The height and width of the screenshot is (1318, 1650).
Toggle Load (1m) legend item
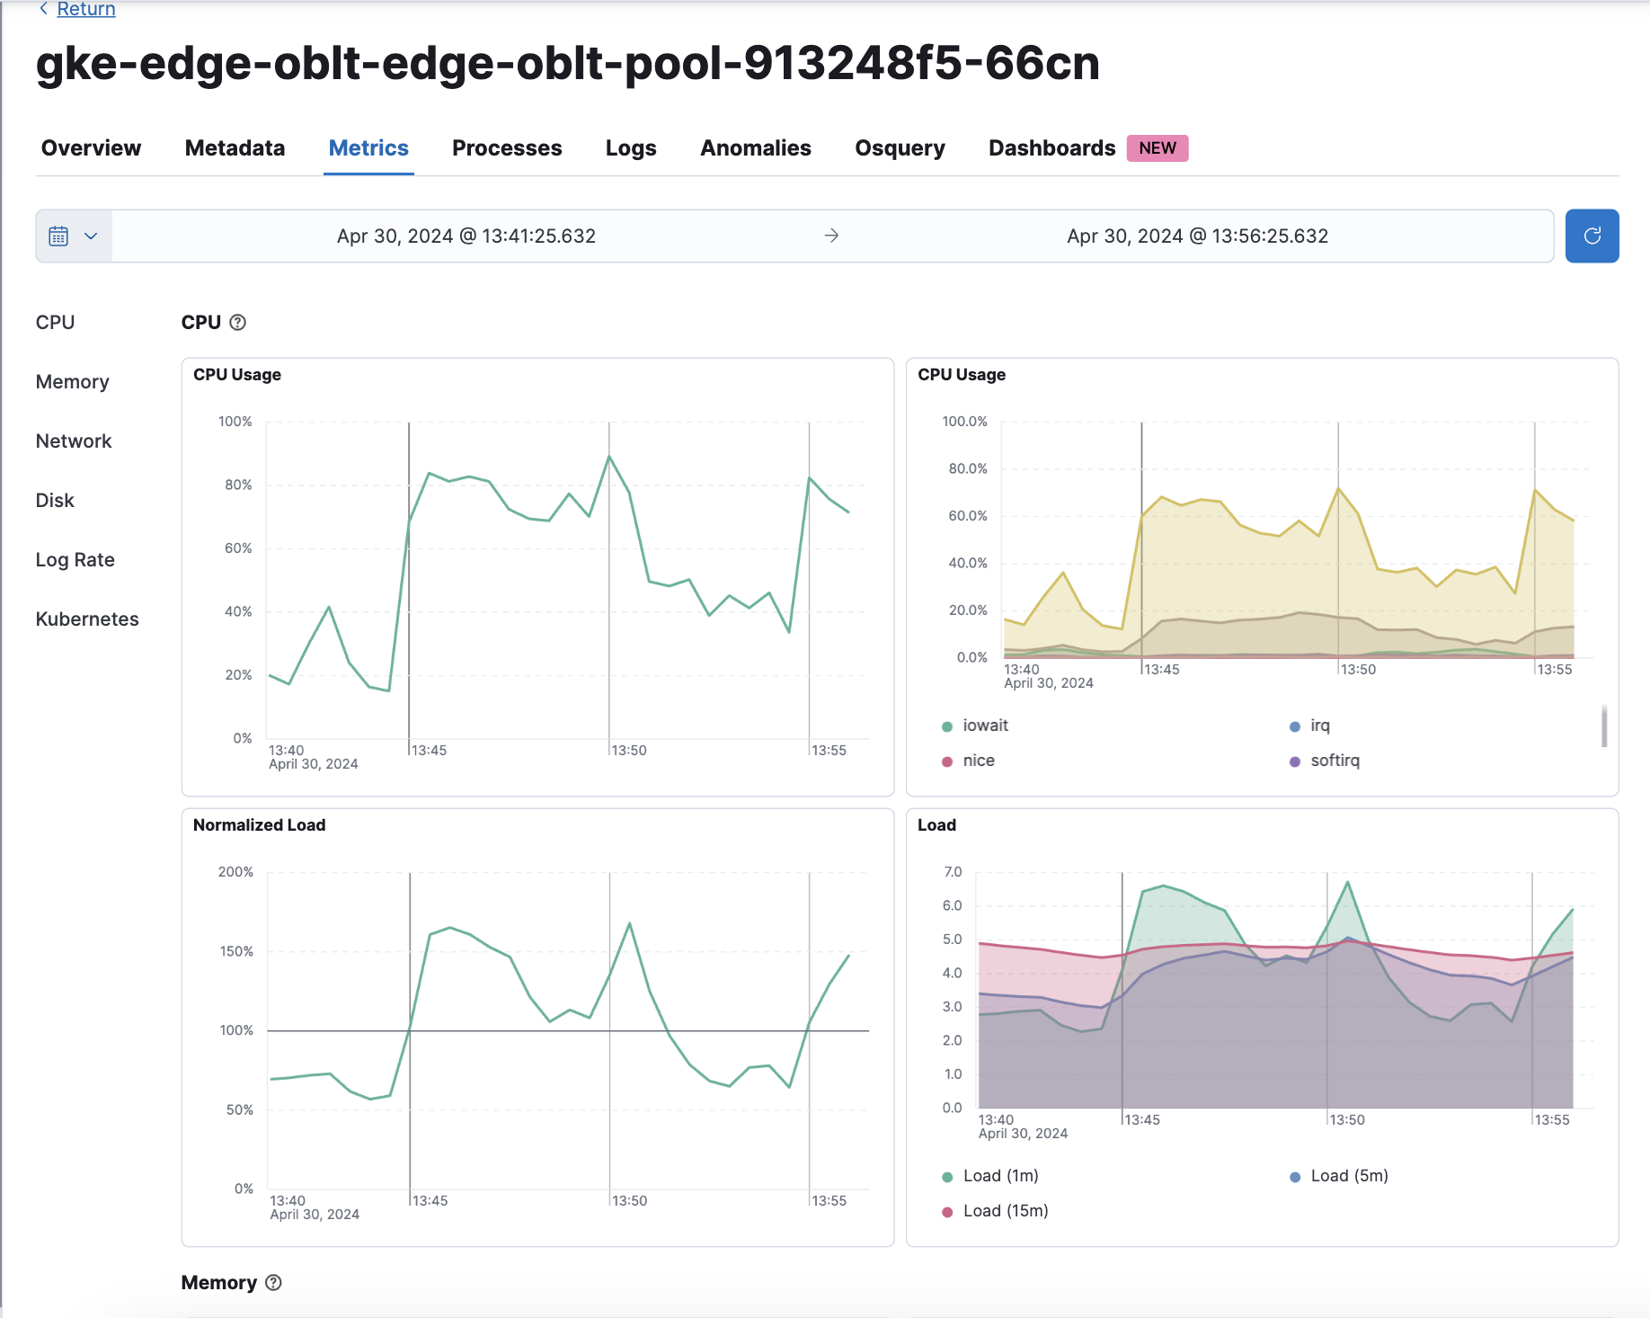[x=989, y=1176]
